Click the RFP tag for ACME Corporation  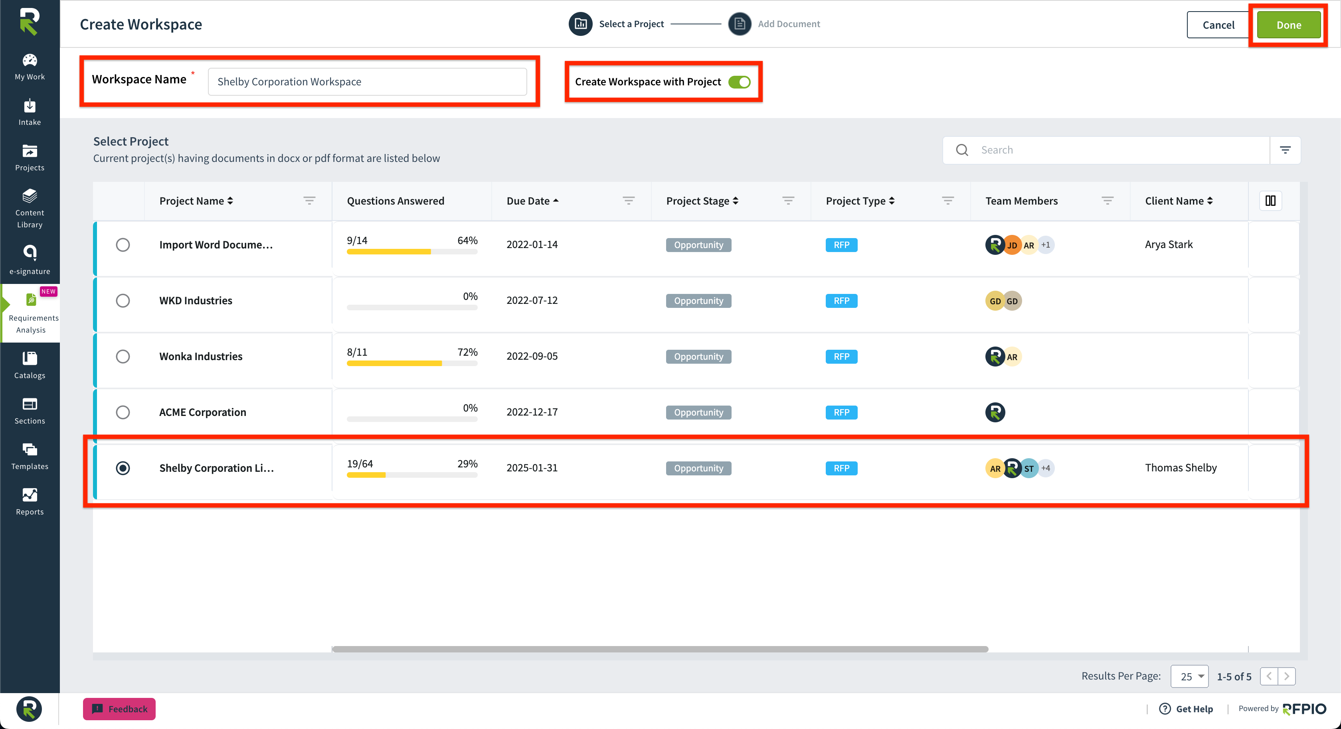pos(841,412)
